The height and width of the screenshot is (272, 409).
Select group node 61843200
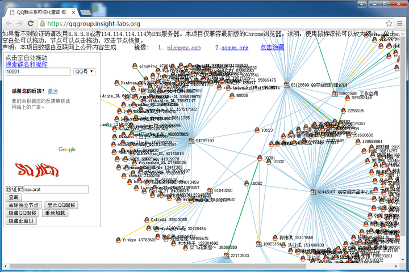click(210, 190)
